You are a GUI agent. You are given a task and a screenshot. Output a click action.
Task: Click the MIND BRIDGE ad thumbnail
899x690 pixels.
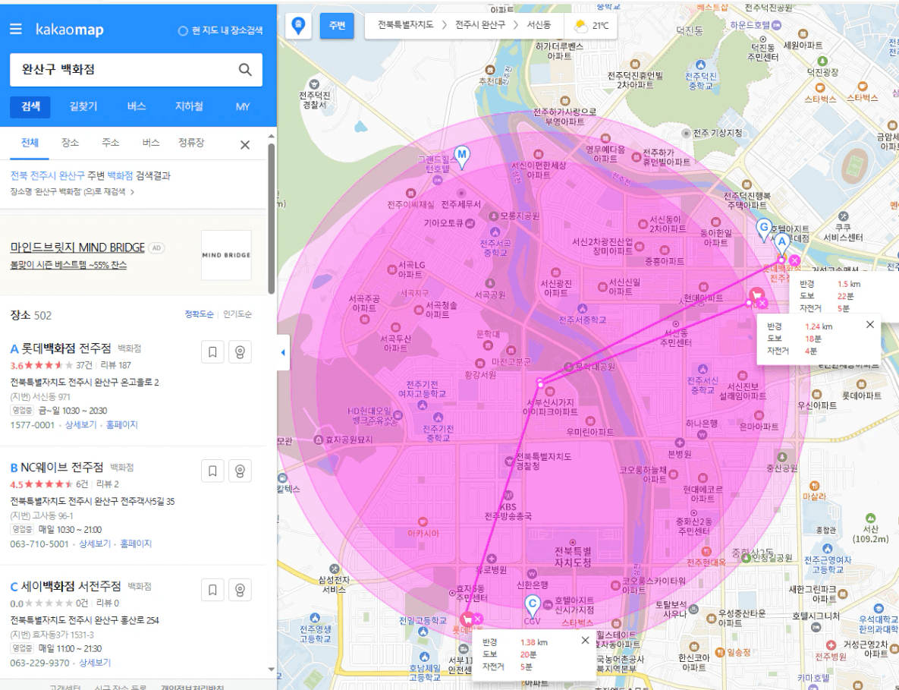[226, 255]
